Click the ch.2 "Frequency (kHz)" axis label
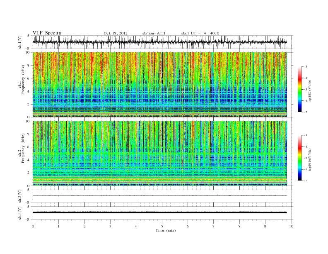The image size is (328, 254). coord(23,148)
